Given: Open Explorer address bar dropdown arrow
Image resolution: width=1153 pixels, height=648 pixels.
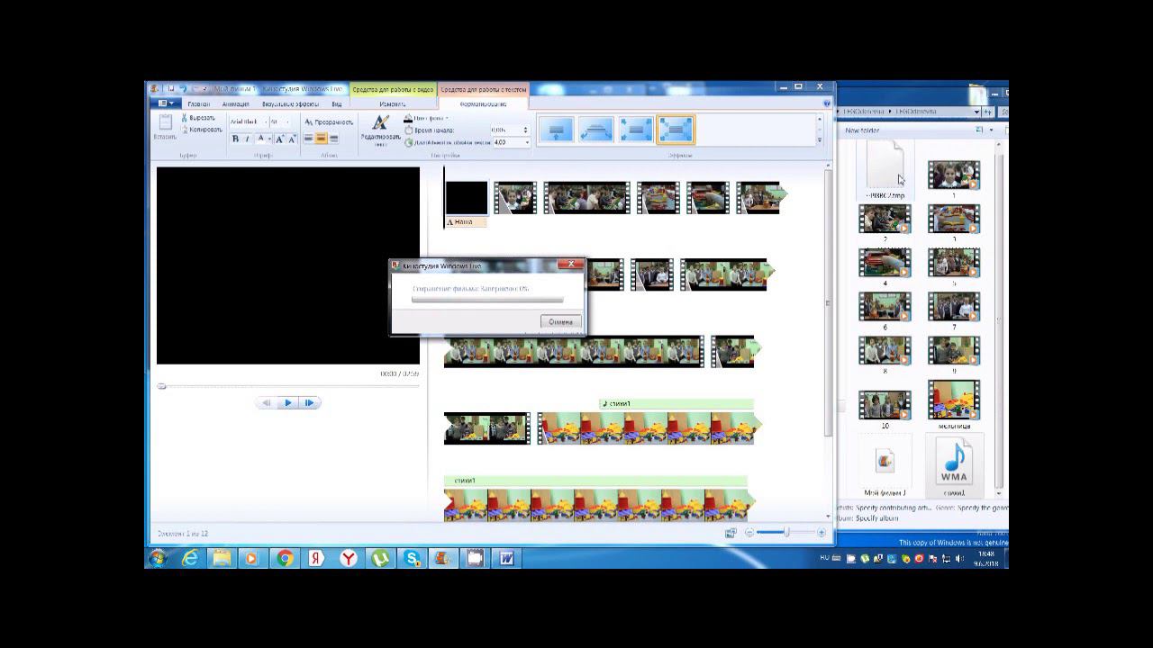Looking at the screenshot, I should pos(976,112).
